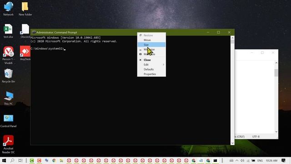Select the Recycle Bin icon
This screenshot has height=164, width=291.
[x=8, y=76]
